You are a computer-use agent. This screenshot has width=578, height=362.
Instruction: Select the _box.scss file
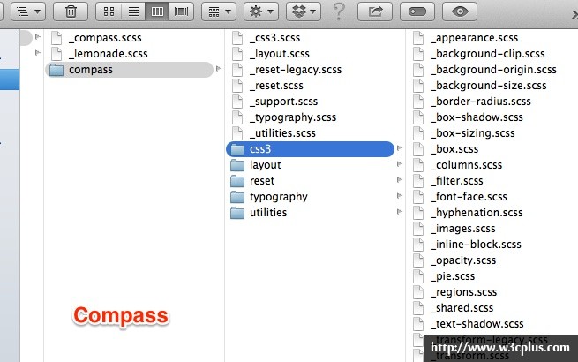click(x=454, y=148)
